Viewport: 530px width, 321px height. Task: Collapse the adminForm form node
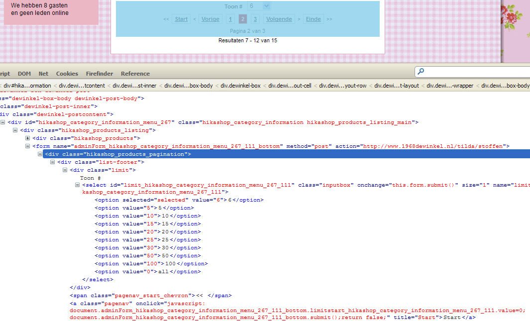(x=28, y=146)
